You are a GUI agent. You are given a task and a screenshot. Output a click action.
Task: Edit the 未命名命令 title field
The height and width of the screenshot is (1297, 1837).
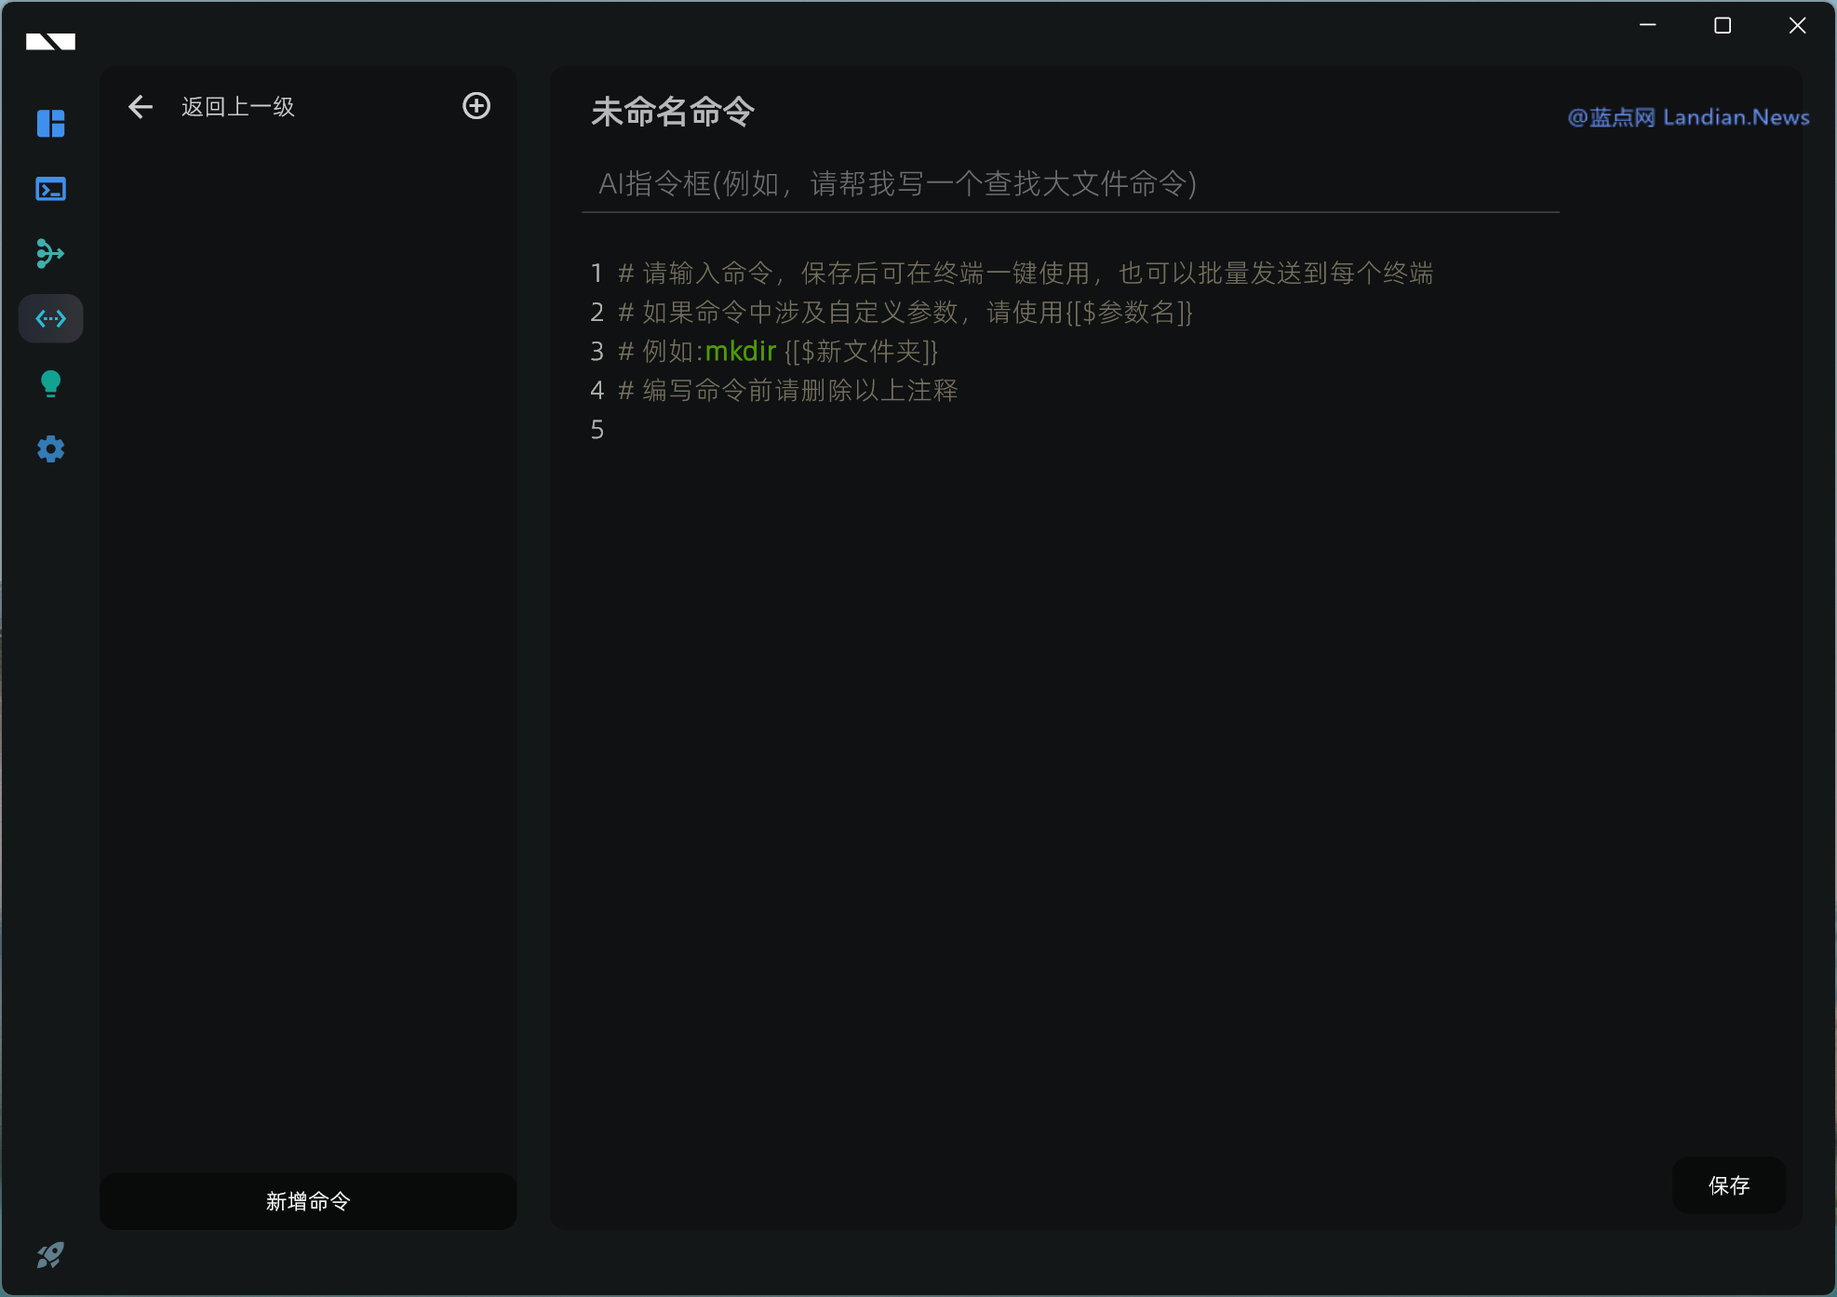(673, 112)
